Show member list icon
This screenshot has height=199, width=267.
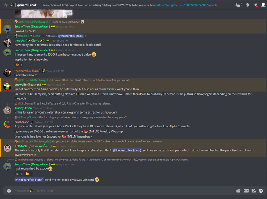point(263,5)
